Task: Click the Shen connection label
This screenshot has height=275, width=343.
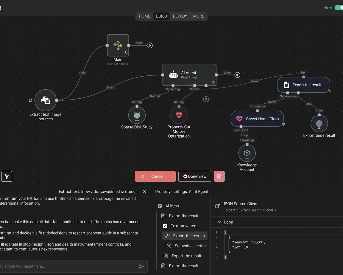Action: tap(82, 73)
